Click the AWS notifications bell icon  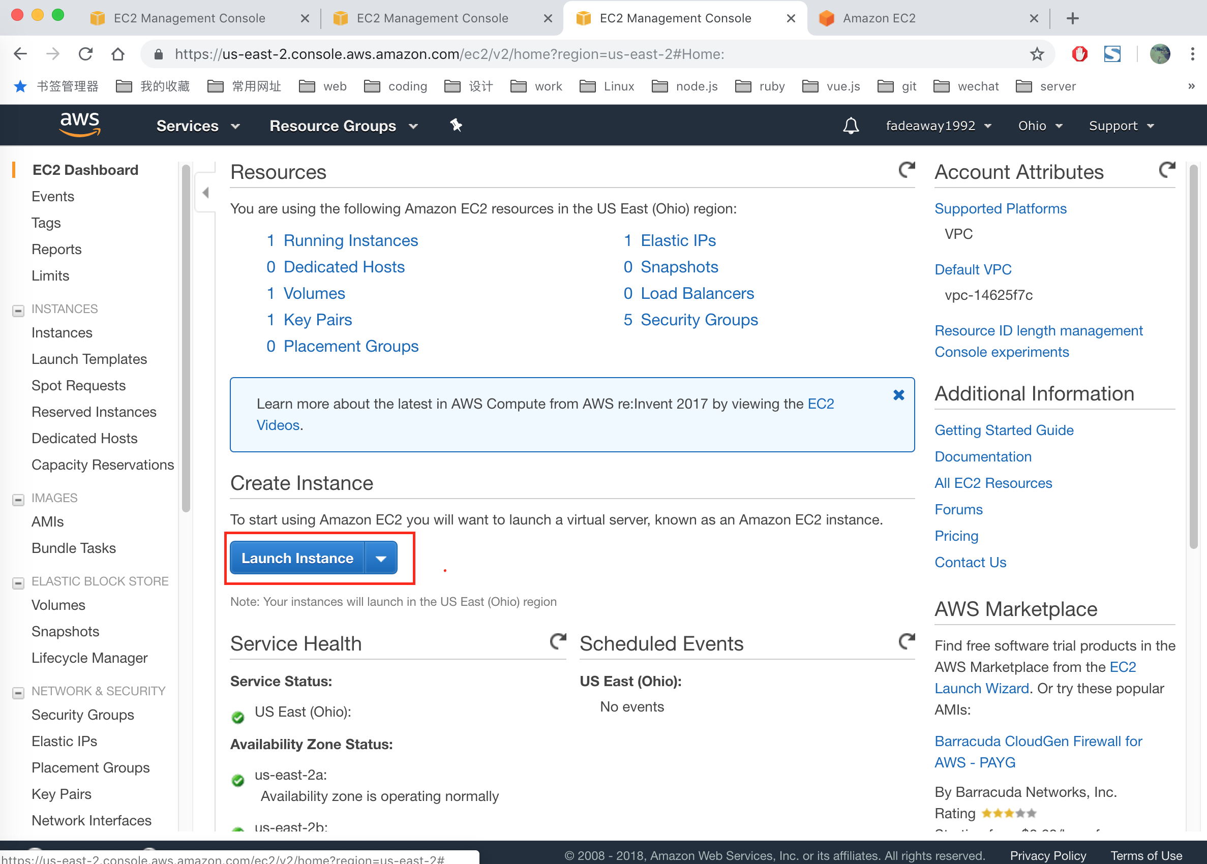[x=851, y=126]
